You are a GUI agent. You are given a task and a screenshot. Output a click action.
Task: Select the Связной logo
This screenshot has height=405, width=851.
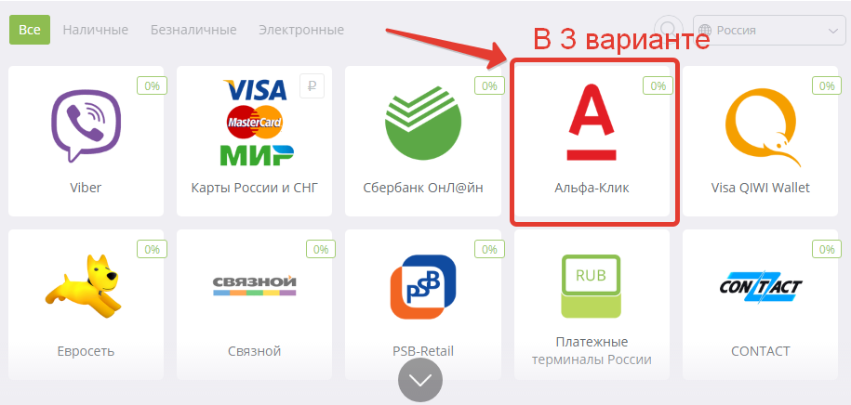(255, 285)
